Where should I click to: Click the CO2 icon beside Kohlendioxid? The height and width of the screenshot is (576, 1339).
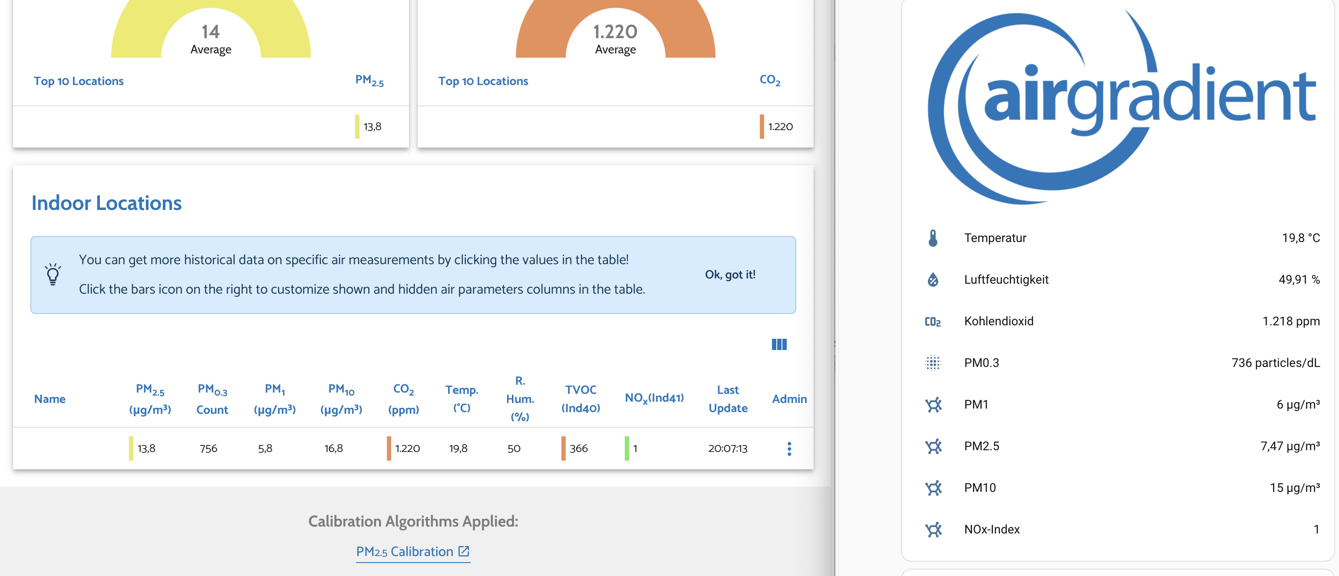[933, 321]
